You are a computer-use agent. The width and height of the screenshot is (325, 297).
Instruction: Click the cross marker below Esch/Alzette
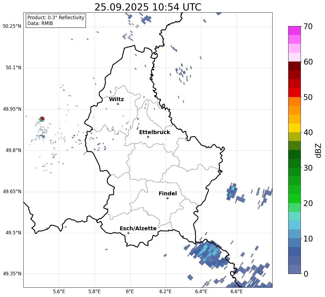pos(128,233)
